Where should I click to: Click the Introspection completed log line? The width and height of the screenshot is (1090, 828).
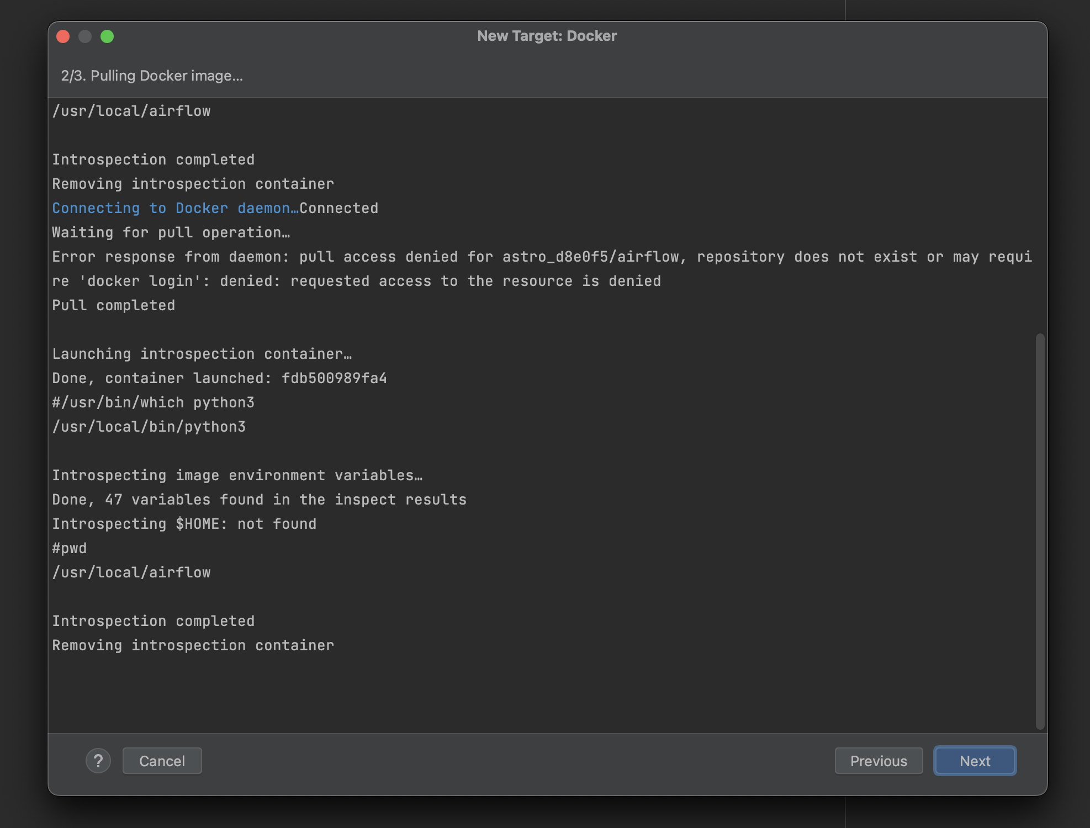(153, 159)
